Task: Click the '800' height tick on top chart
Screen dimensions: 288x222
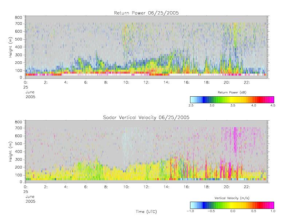Action: click(x=18, y=17)
